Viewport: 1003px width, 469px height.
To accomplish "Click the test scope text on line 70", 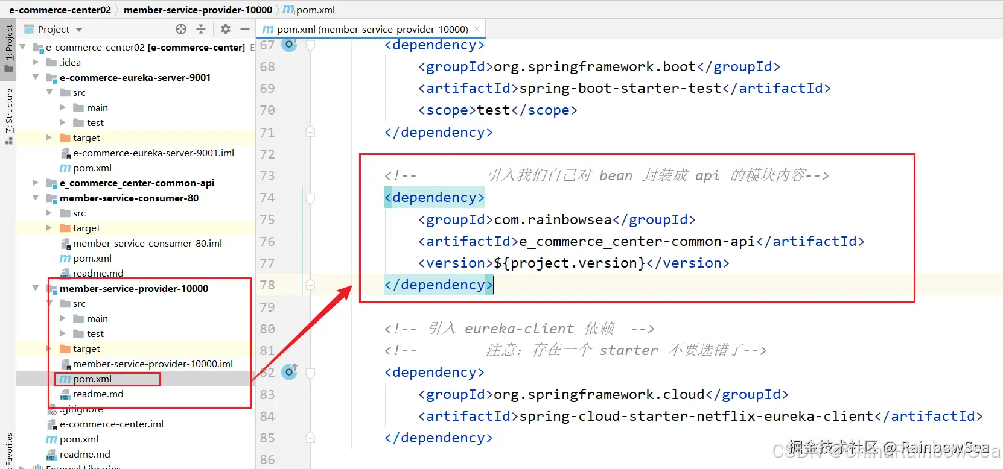I will [x=494, y=110].
